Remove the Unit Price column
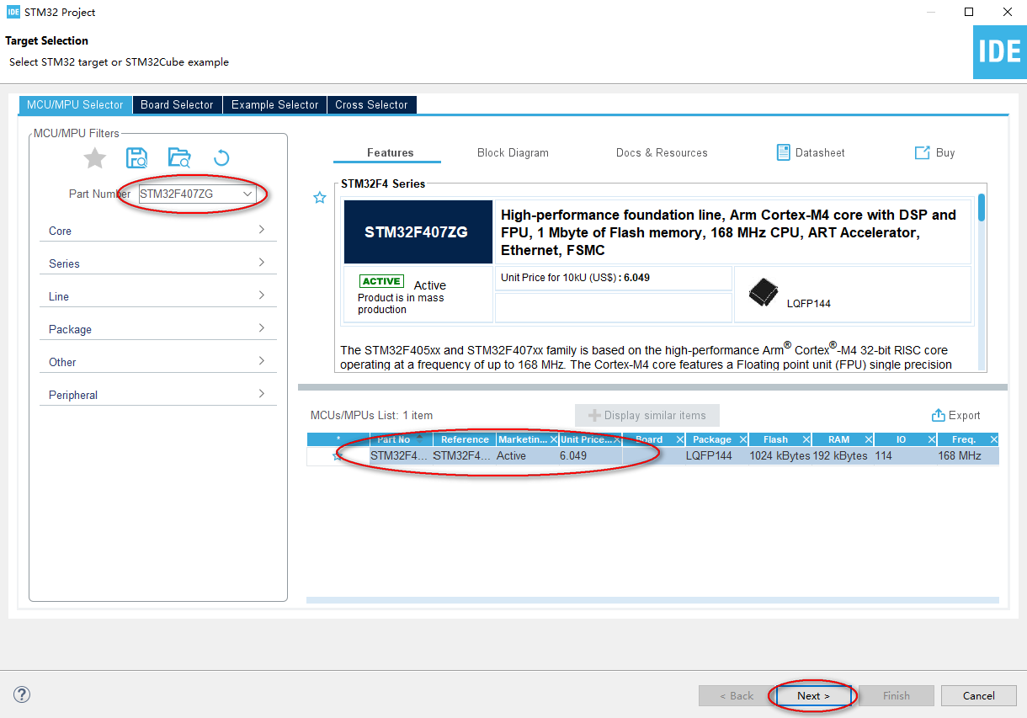Viewport: 1027px width, 718px height. pyautogui.click(x=616, y=439)
